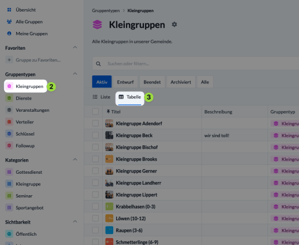Click the Sportangebot category icon
This screenshot has height=245, width=299.
[9, 207]
